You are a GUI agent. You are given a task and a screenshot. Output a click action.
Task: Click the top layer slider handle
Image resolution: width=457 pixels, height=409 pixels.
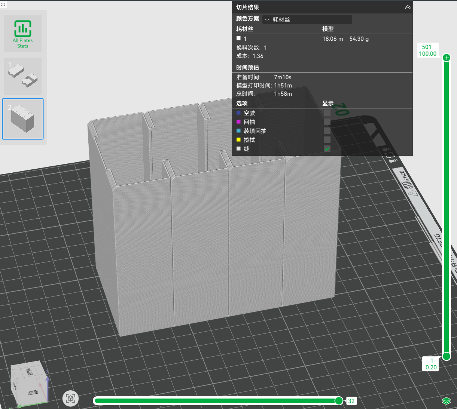point(447,58)
